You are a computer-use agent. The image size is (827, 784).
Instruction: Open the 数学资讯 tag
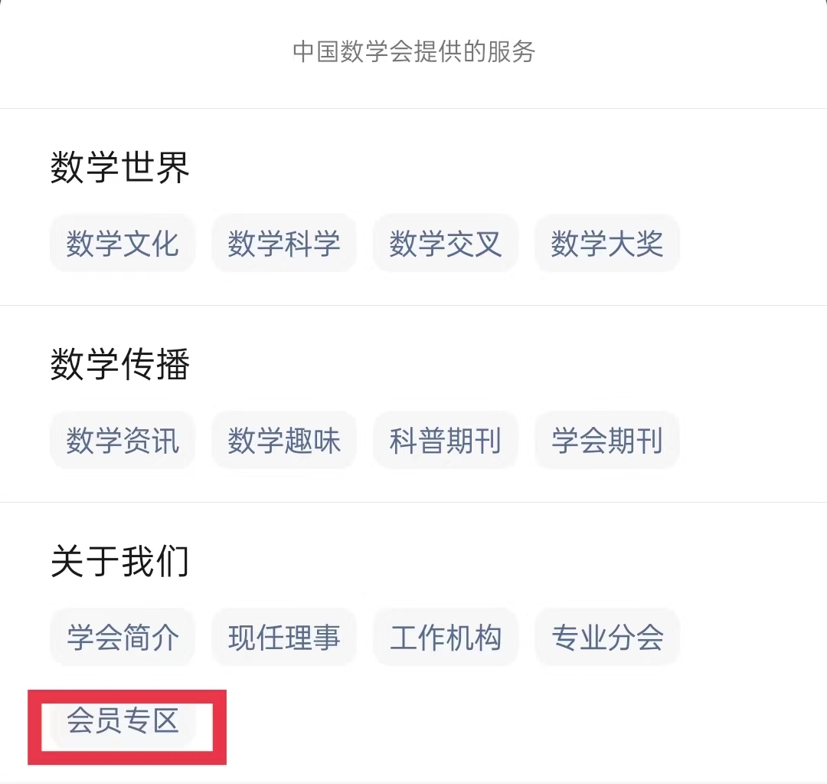click(123, 441)
